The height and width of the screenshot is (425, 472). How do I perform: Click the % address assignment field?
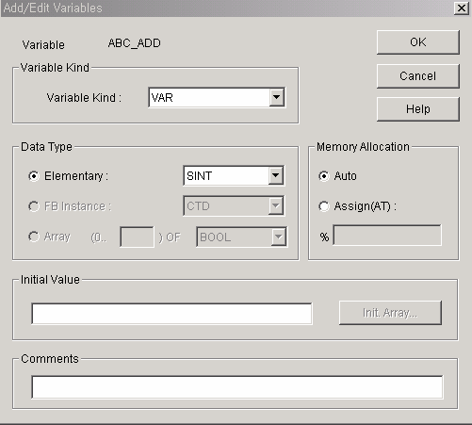point(387,235)
